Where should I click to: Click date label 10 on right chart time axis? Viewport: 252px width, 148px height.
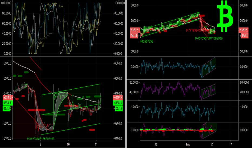click(212, 145)
